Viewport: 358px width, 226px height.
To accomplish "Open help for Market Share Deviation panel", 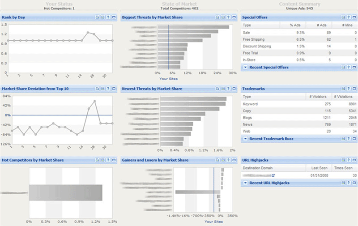I will pyautogui.click(x=108, y=89).
